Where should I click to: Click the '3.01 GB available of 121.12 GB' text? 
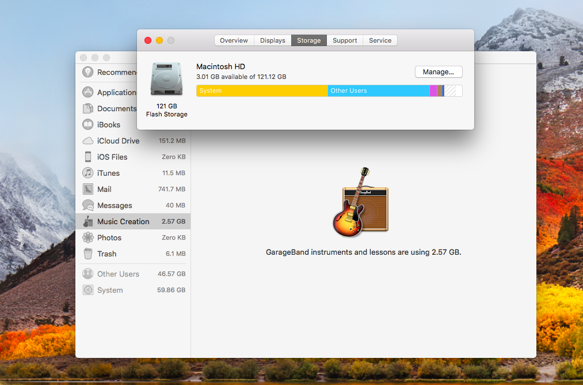pos(241,77)
